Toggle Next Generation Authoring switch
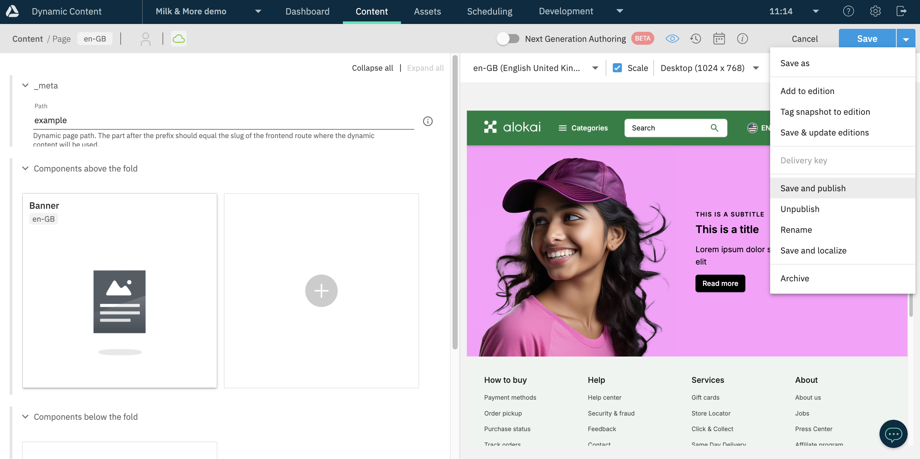Viewport: 920px width, 459px height. click(508, 39)
